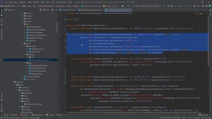The image size is (212, 119).
Task: Go to next highlighted error arrow
Action: [207, 14]
